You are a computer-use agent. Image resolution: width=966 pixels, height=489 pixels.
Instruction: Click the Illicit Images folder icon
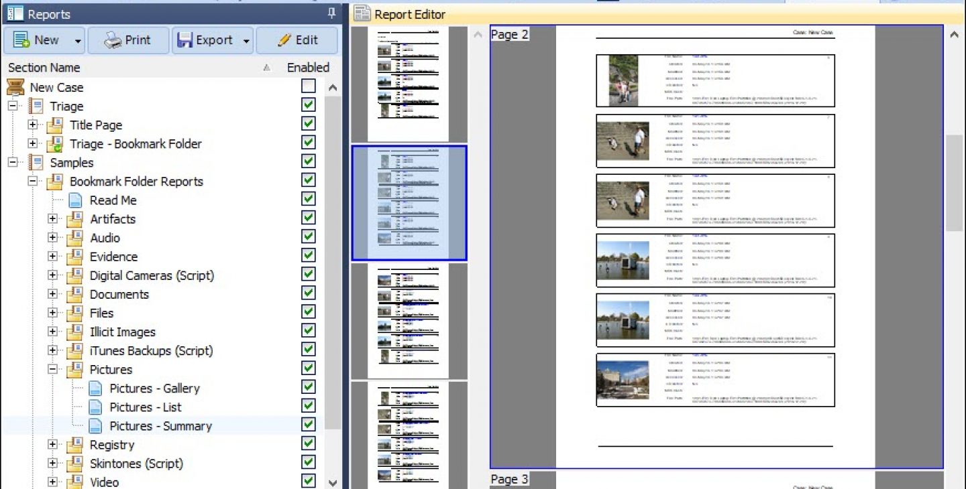click(x=75, y=331)
